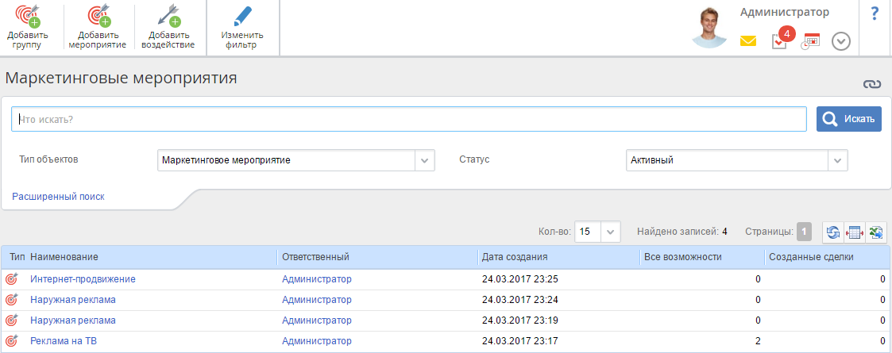This screenshot has width=892, height=353.
Task: Click the value 2 in Все возможности
Action: click(x=758, y=341)
